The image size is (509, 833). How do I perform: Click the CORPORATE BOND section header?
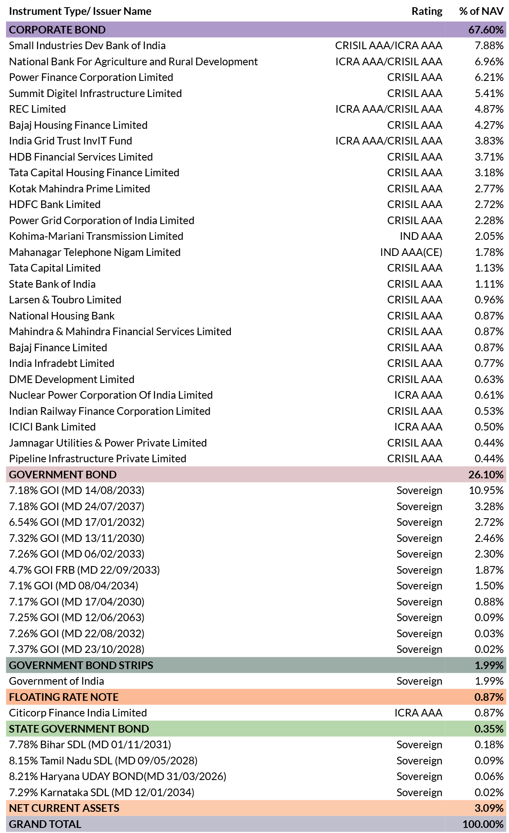pyautogui.click(x=256, y=30)
